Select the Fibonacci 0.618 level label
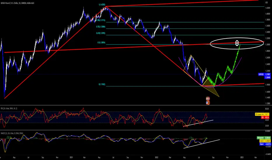The image size is (272, 160). (x=101, y=33)
